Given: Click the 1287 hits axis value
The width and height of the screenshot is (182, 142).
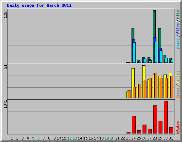Looking at the screenshot, I should [x=5, y=14].
